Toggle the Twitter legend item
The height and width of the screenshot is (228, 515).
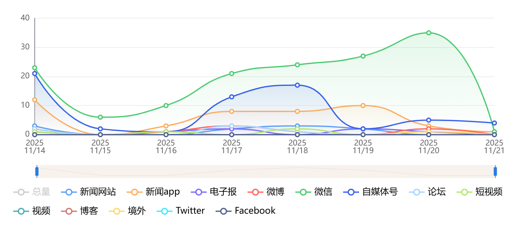[181, 211]
